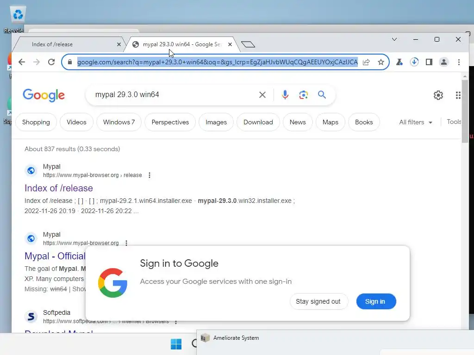
Task: Apply the Windows 7 filter chip
Action: pos(119,122)
